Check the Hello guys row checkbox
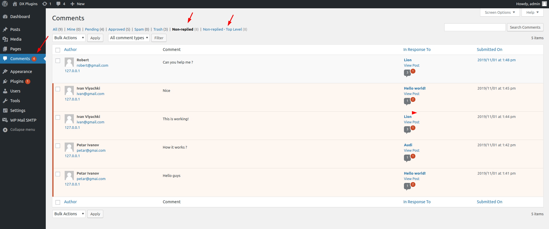Screen dimensions: 549x229 click(x=58, y=174)
